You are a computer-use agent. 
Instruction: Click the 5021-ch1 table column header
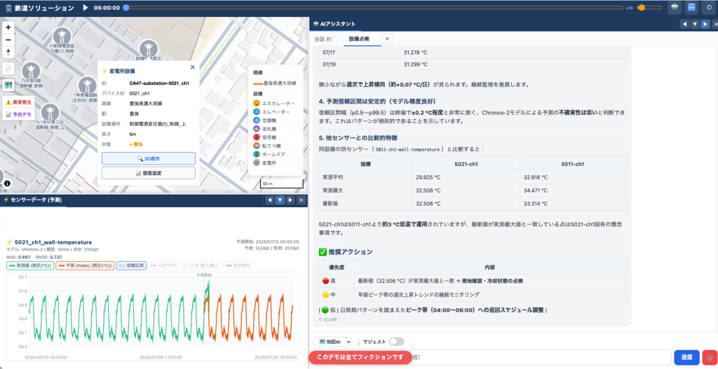click(x=466, y=164)
